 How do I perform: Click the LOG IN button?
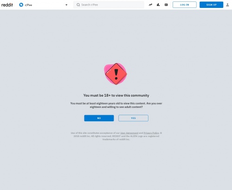point(185,5)
